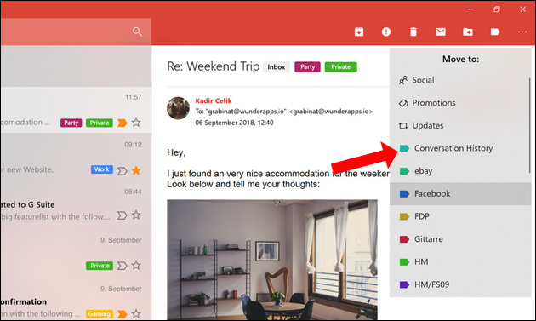
Task: Star the Gaming-labeled email
Action: [x=136, y=313]
